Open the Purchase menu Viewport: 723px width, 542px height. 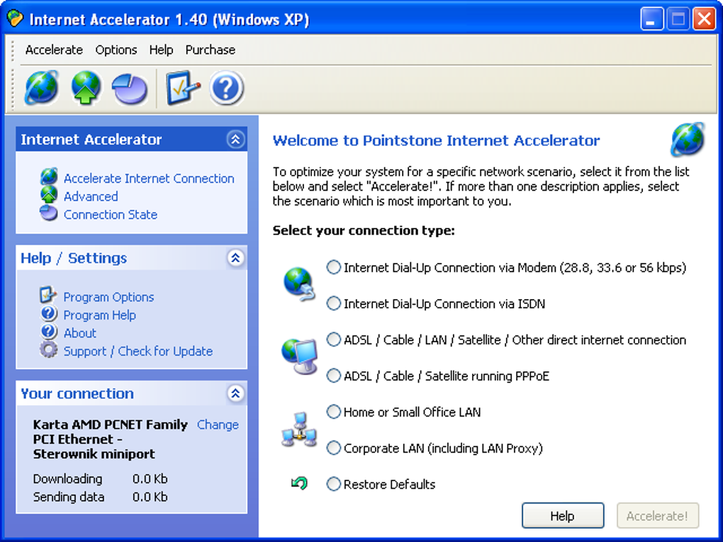[x=211, y=50]
